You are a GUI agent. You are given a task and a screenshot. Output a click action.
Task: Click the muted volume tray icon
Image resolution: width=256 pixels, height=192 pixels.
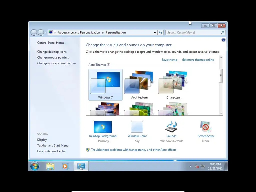(x=196, y=166)
